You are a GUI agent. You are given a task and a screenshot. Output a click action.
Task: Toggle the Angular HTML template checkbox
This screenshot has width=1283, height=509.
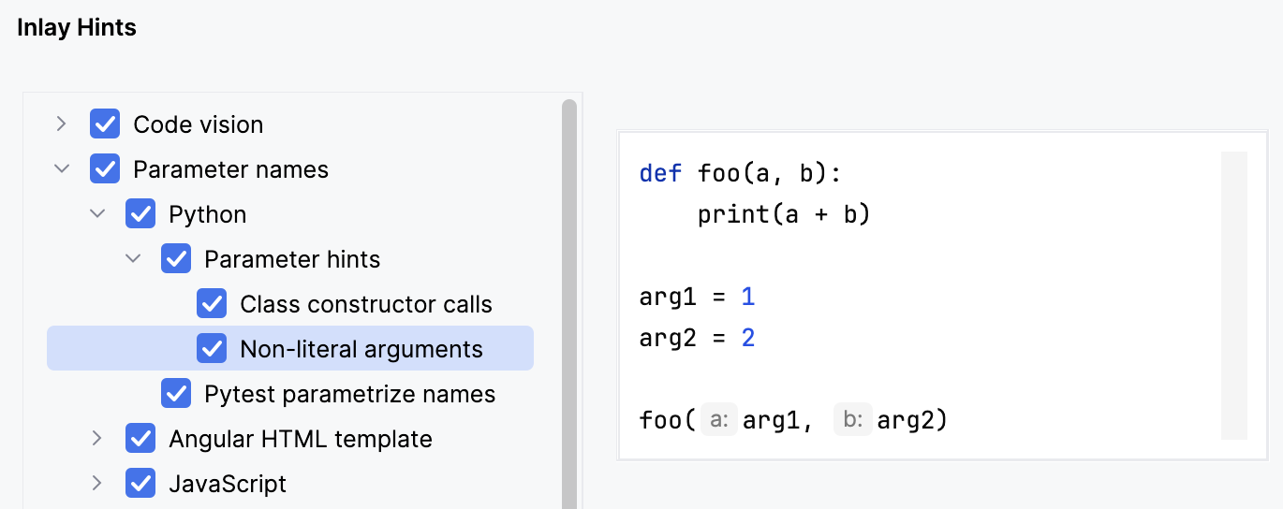(140, 439)
